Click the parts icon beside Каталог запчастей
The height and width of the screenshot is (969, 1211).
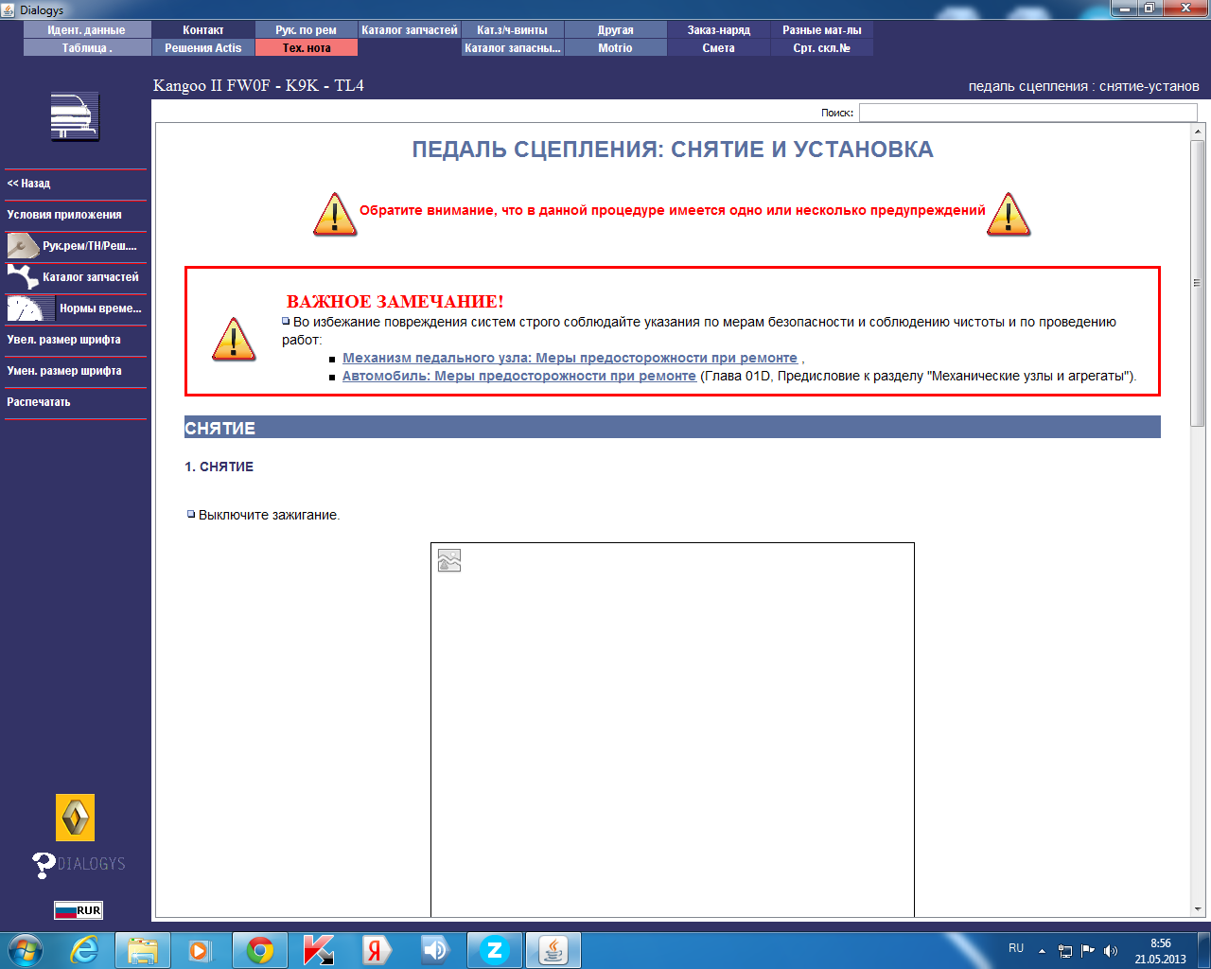pos(23,277)
